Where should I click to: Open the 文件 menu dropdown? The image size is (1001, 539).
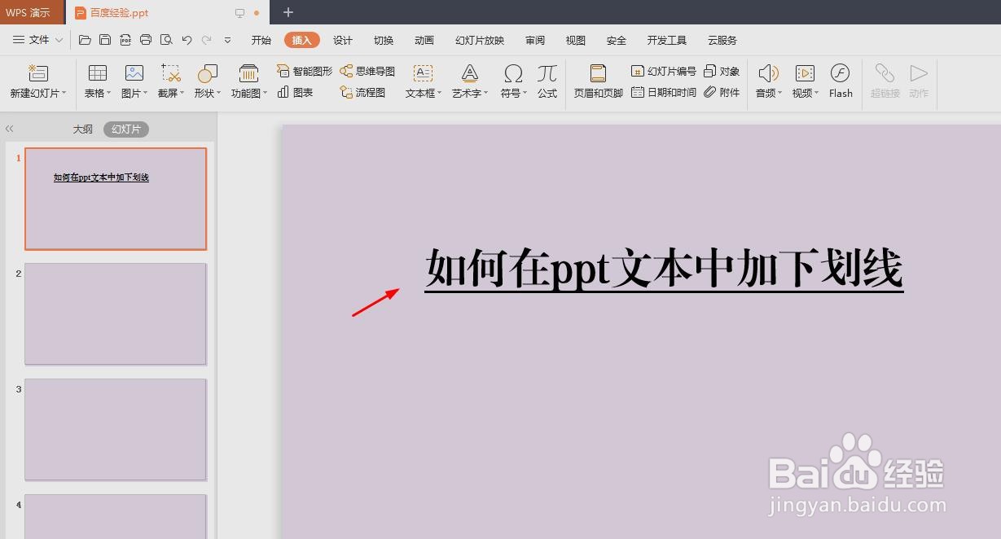37,40
